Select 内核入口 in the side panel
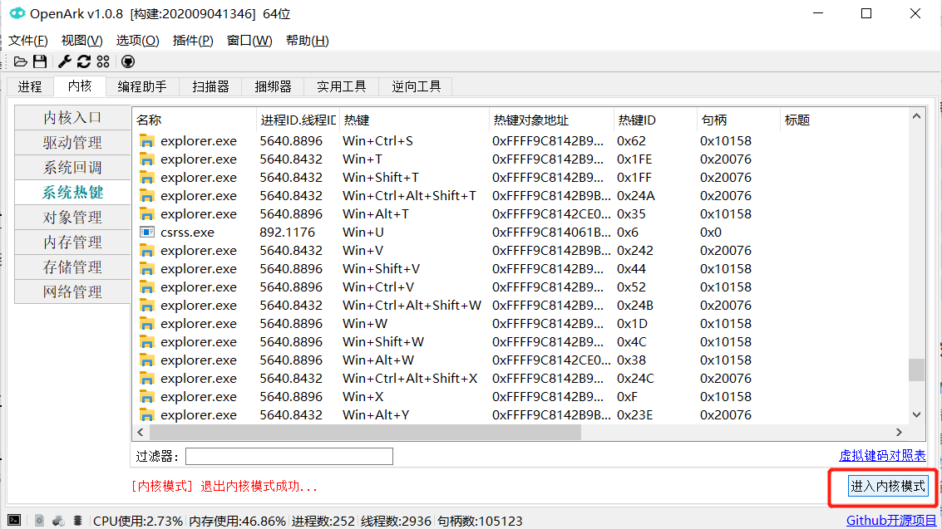This screenshot has height=529, width=942. click(x=72, y=118)
